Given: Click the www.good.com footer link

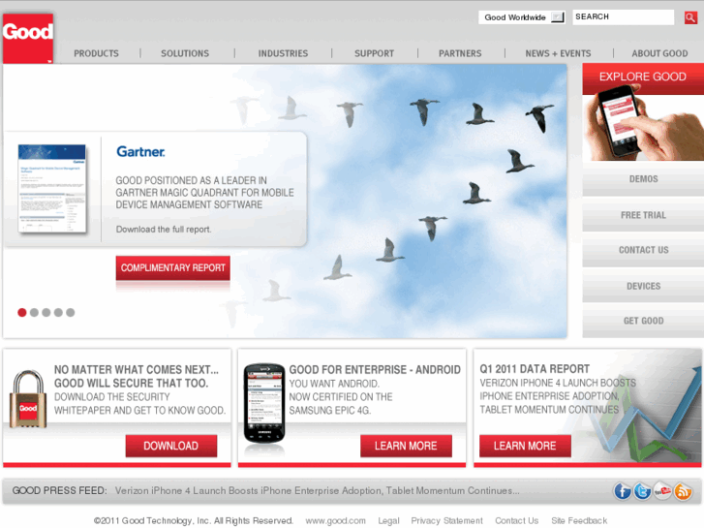Looking at the screenshot, I should click(x=335, y=521).
